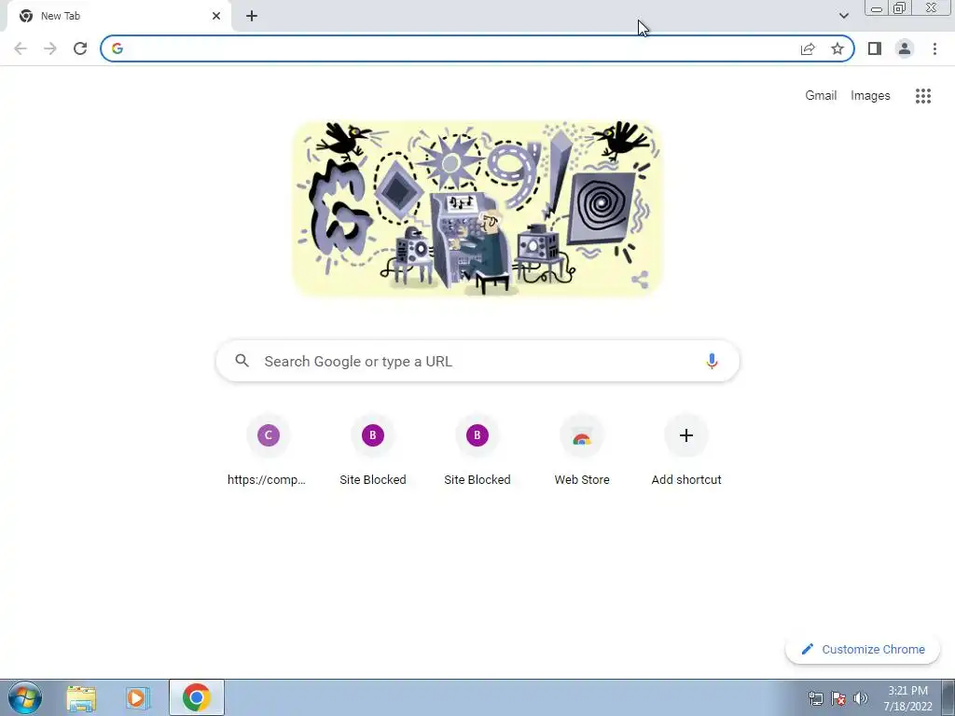The image size is (955, 716).
Task: Share the doodle via share icon
Action: tap(640, 280)
